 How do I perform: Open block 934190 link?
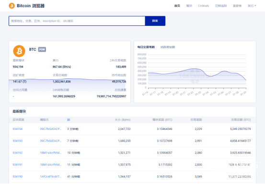18,176
